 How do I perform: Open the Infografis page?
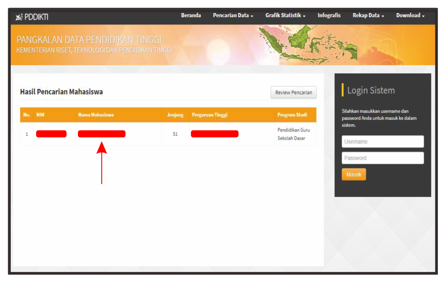329,16
